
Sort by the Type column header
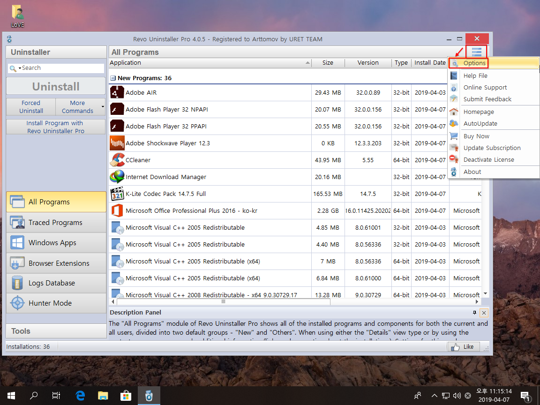pos(401,63)
